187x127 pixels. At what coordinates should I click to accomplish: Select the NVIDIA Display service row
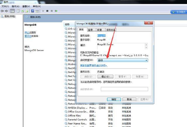(x=98, y=108)
